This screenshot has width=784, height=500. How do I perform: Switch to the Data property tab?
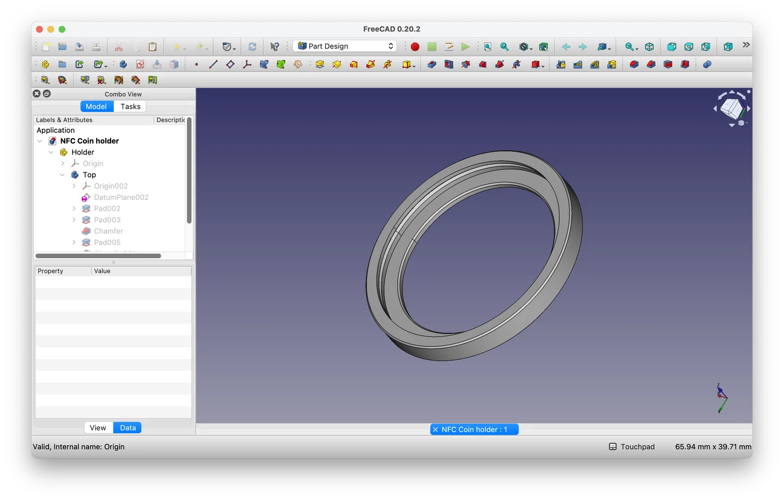tap(127, 428)
